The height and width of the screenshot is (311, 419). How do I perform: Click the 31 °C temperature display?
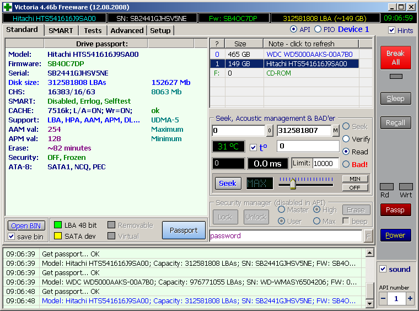click(228, 147)
